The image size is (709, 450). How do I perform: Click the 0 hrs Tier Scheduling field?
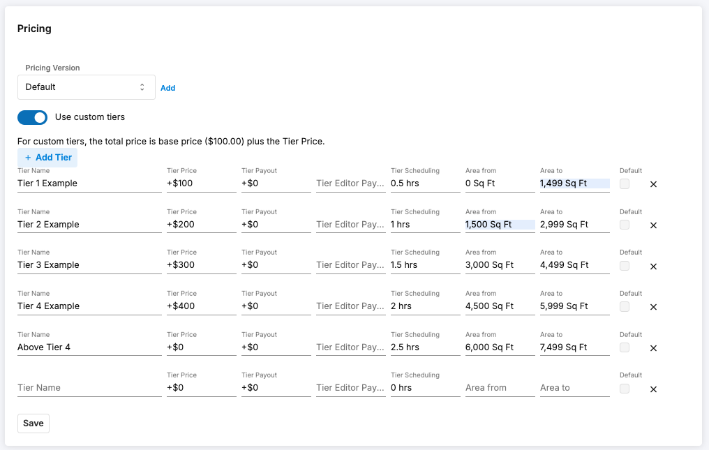point(426,388)
